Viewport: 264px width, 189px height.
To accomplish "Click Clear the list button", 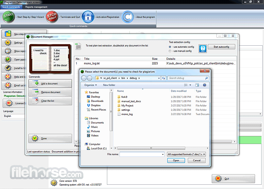I will [50, 101].
